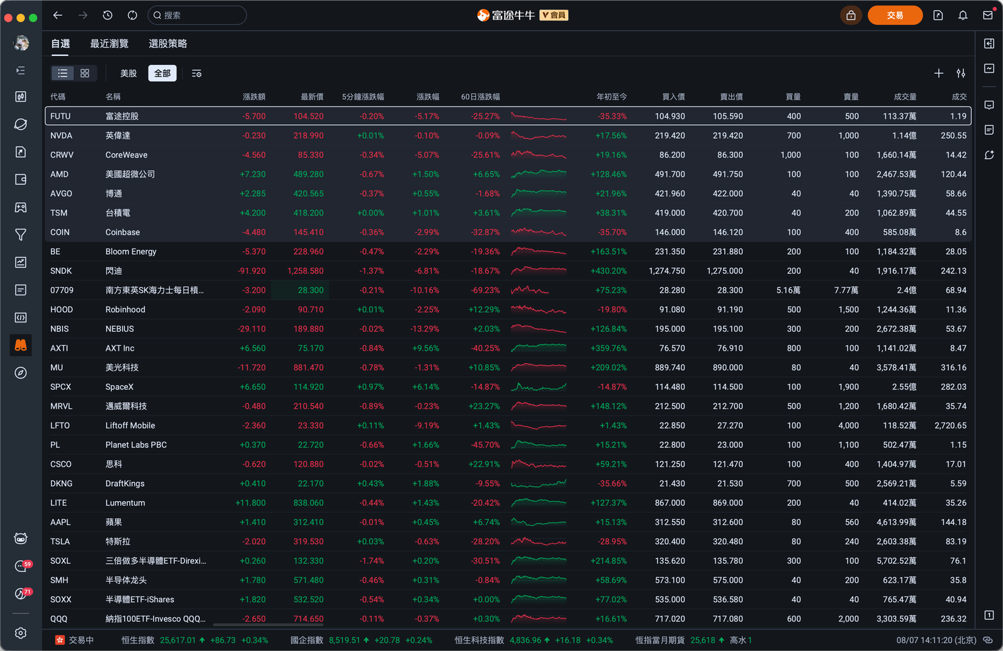
Task: Open the V會員 membership badge
Action: click(554, 15)
